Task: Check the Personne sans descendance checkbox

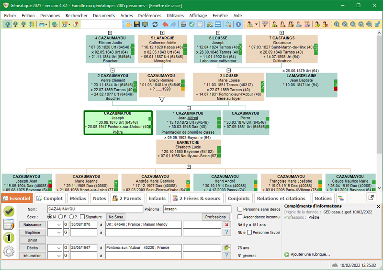Action: click(240, 209)
